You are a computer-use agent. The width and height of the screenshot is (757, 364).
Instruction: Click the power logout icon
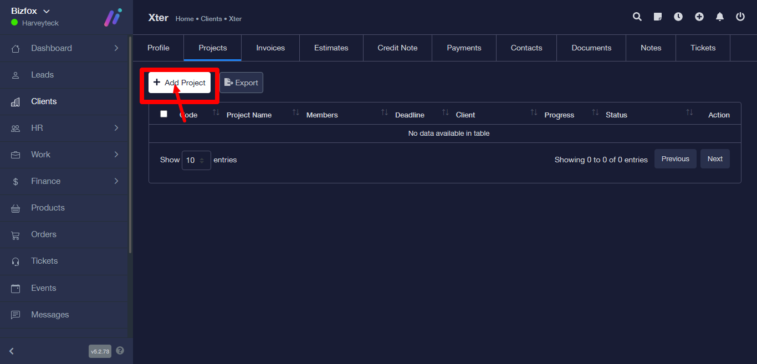tap(740, 17)
